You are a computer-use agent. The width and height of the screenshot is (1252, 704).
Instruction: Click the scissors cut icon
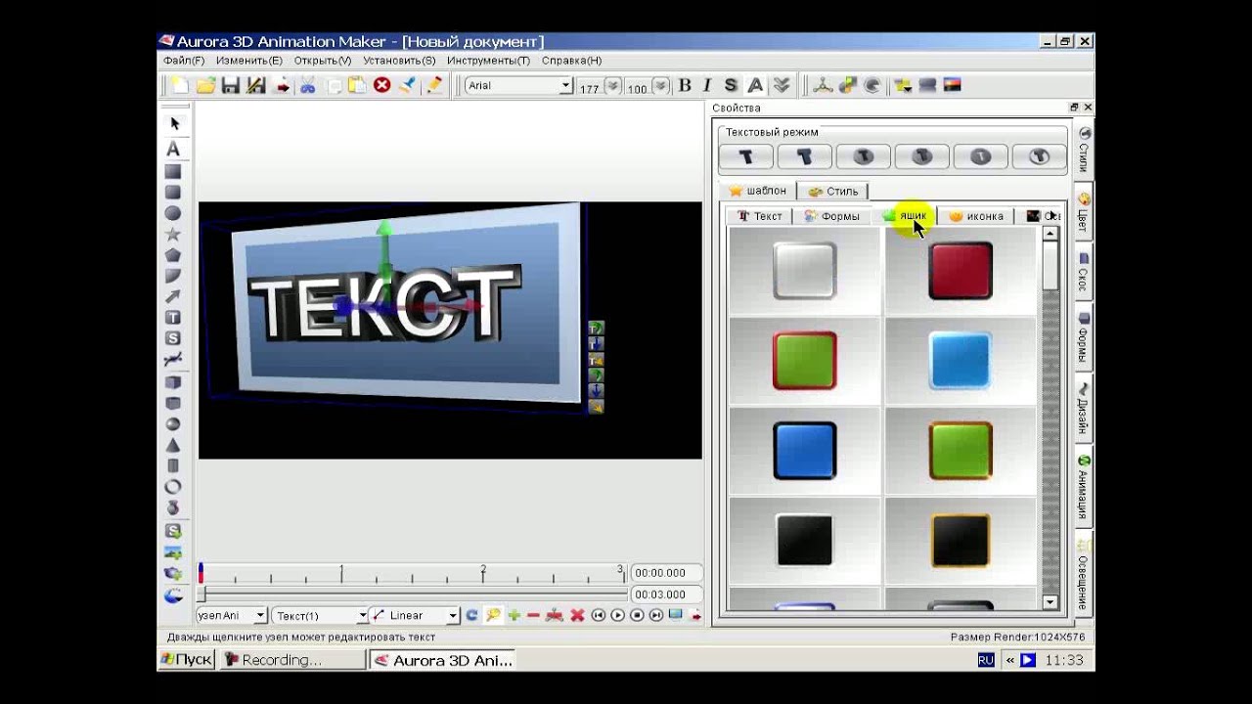307,85
